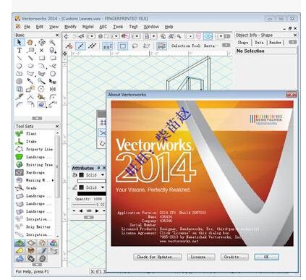
Task: Click the Opacity: 100% setting in Attributes
Action: tap(88, 199)
